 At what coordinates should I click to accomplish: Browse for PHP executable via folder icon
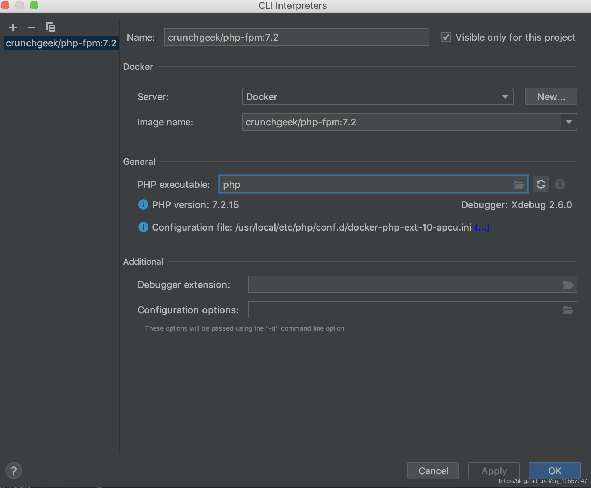coord(519,185)
